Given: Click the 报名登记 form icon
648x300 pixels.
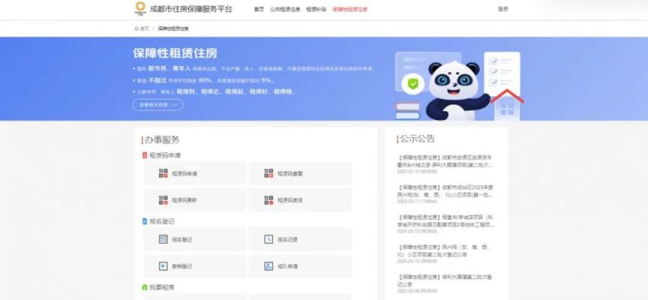Looking at the screenshot, I should click(163, 239).
